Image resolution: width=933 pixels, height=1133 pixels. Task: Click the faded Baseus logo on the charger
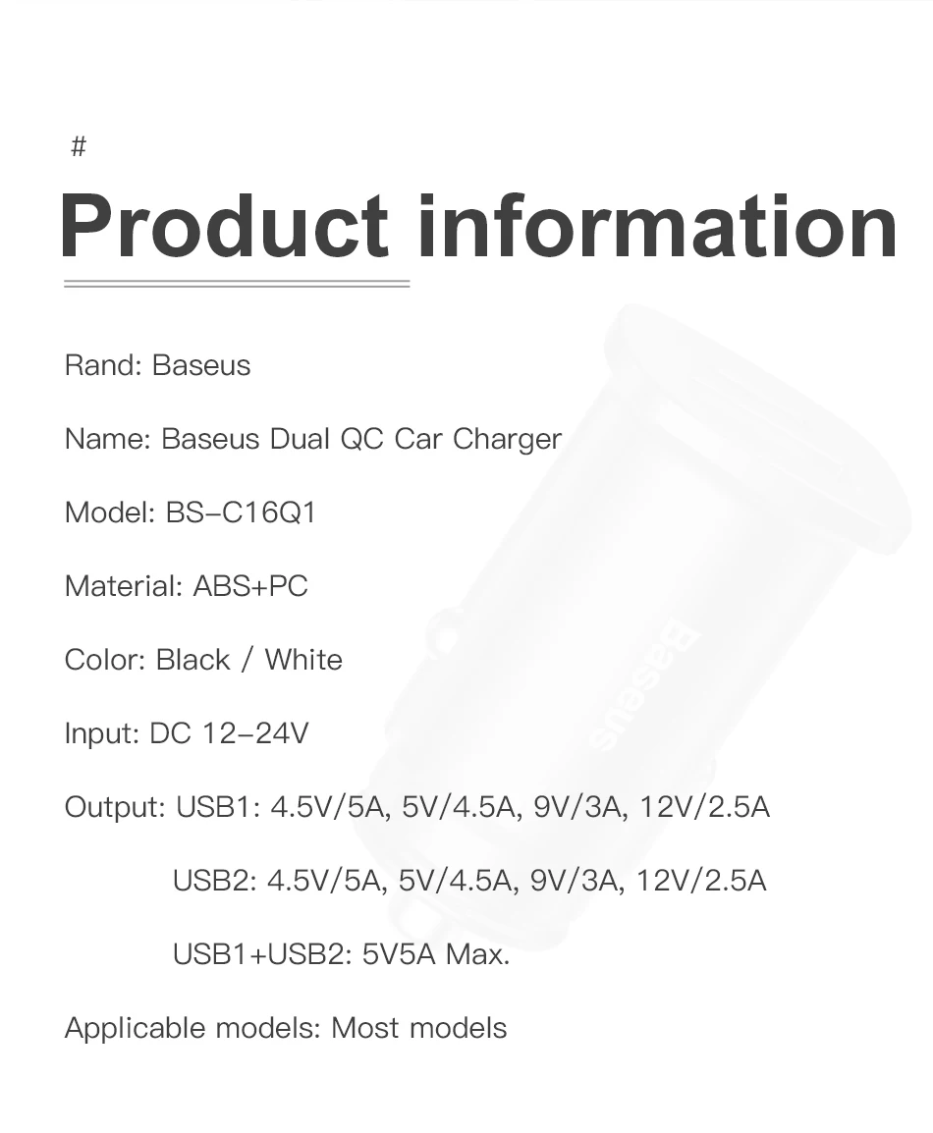pos(647,686)
